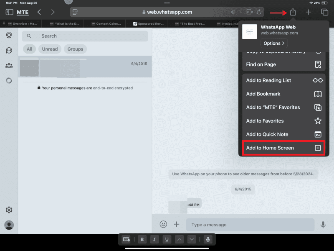Screen dimensions: 334x251
Task: Toggle Underline formatting
Action: (x=167, y=239)
